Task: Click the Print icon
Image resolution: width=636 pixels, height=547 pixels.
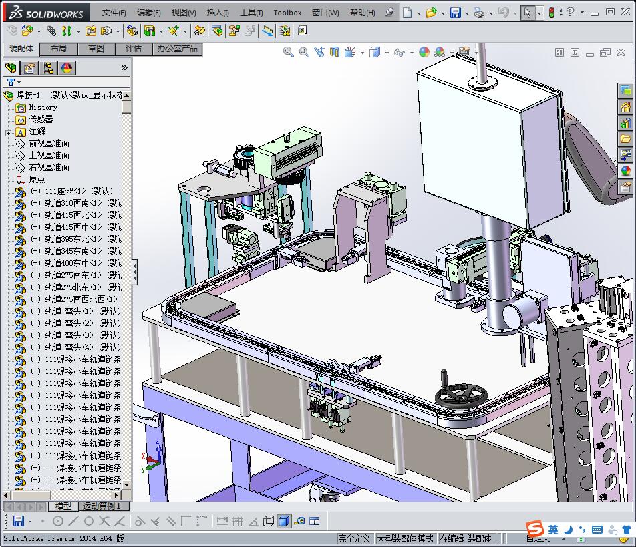Action: coord(479,13)
